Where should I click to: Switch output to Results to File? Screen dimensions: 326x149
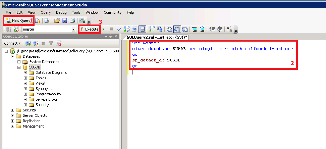coord(185,29)
